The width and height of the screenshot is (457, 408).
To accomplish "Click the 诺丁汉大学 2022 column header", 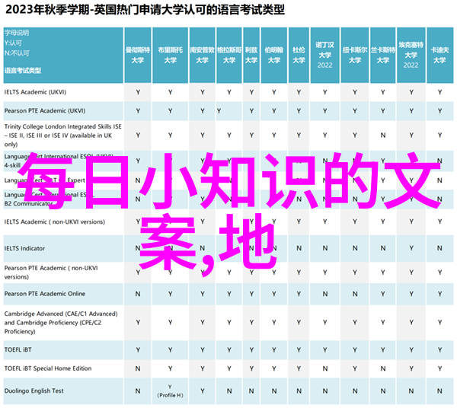I will [x=325, y=55].
